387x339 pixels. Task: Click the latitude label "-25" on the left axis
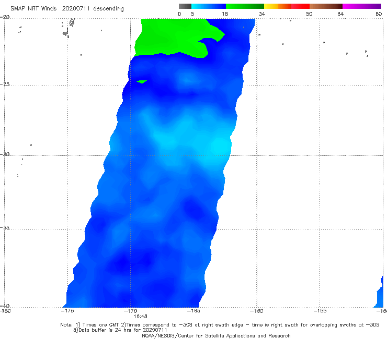pos(5,84)
